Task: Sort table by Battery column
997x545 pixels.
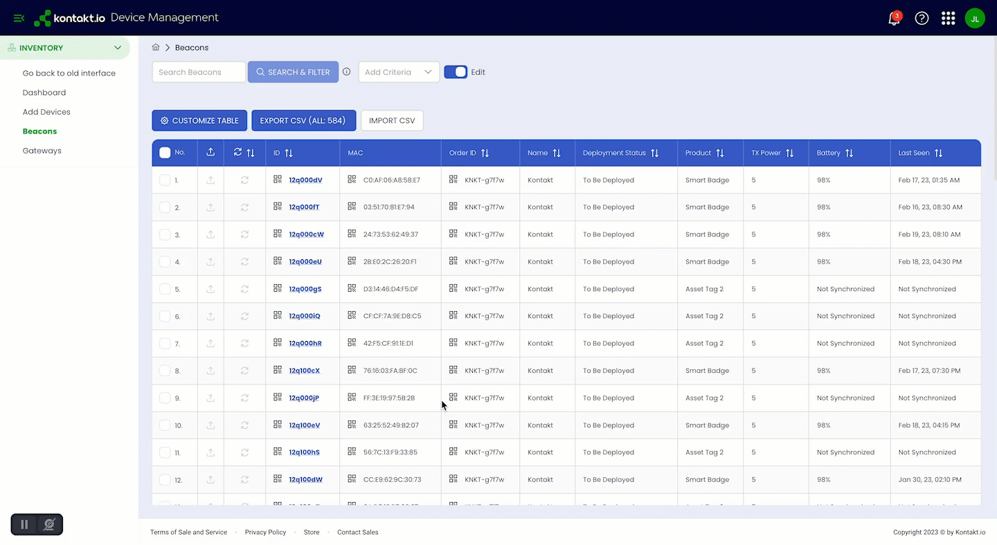Action: (849, 153)
